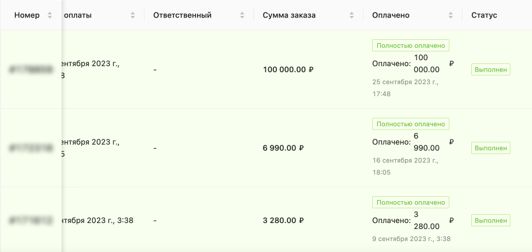Sort the table by Номер column
532x252 pixels.
pyautogui.click(x=50, y=15)
